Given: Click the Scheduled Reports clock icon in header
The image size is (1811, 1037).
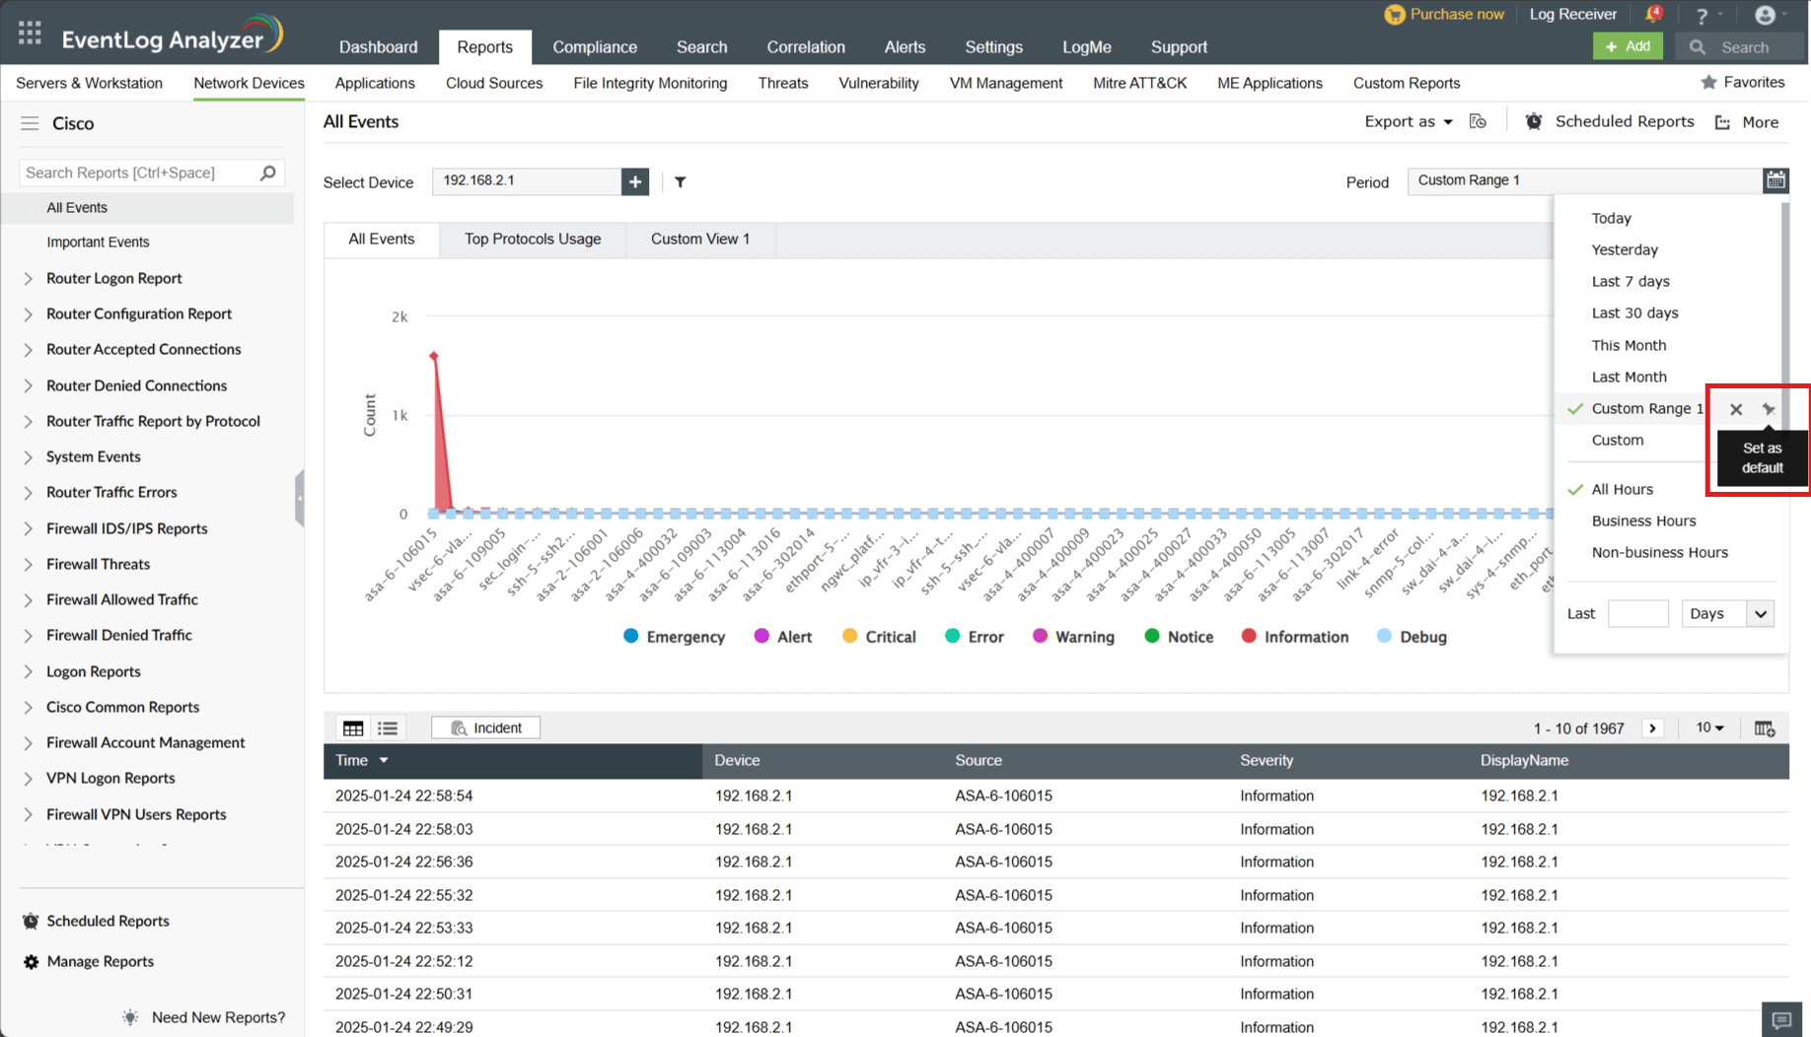Looking at the screenshot, I should click(1534, 121).
